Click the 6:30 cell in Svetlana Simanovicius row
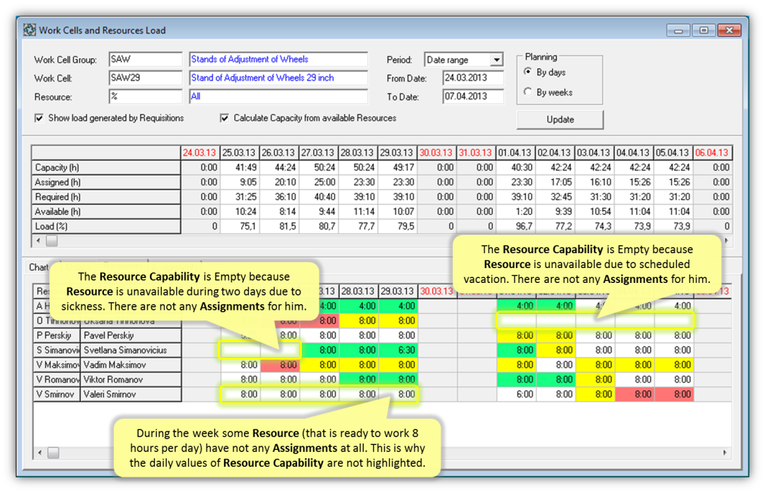The height and width of the screenshot is (493, 765). pyautogui.click(x=398, y=350)
